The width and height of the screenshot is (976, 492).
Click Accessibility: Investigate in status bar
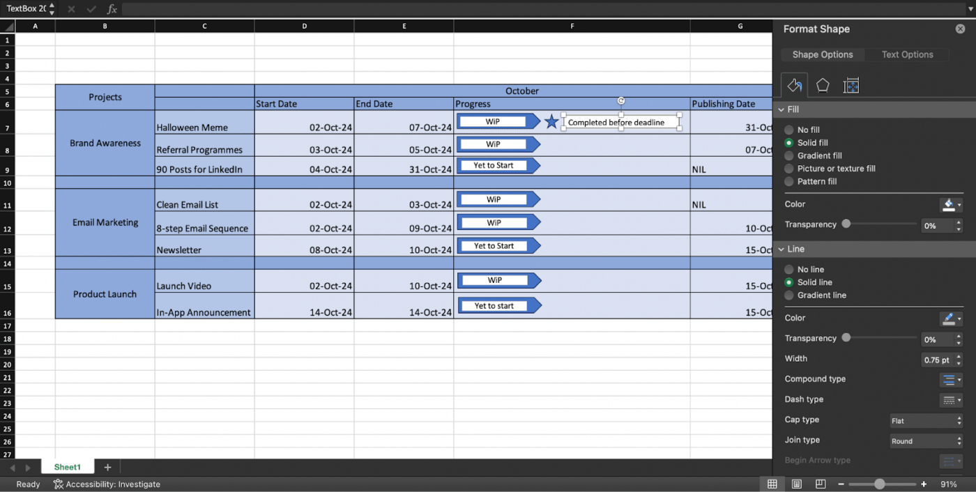(107, 484)
